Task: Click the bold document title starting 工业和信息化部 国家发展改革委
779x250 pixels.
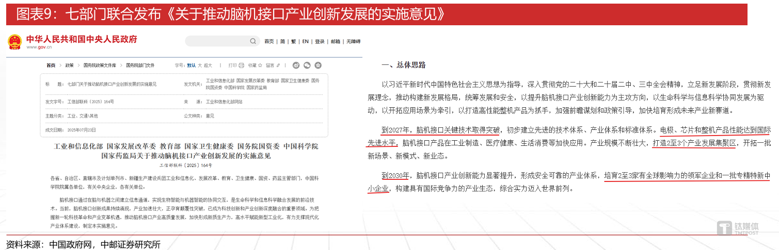Action: click(x=186, y=151)
